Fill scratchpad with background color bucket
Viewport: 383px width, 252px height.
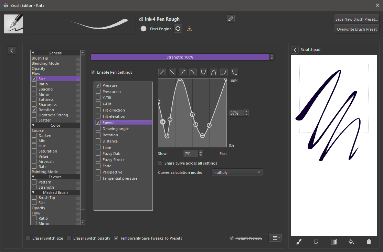tap(351, 242)
